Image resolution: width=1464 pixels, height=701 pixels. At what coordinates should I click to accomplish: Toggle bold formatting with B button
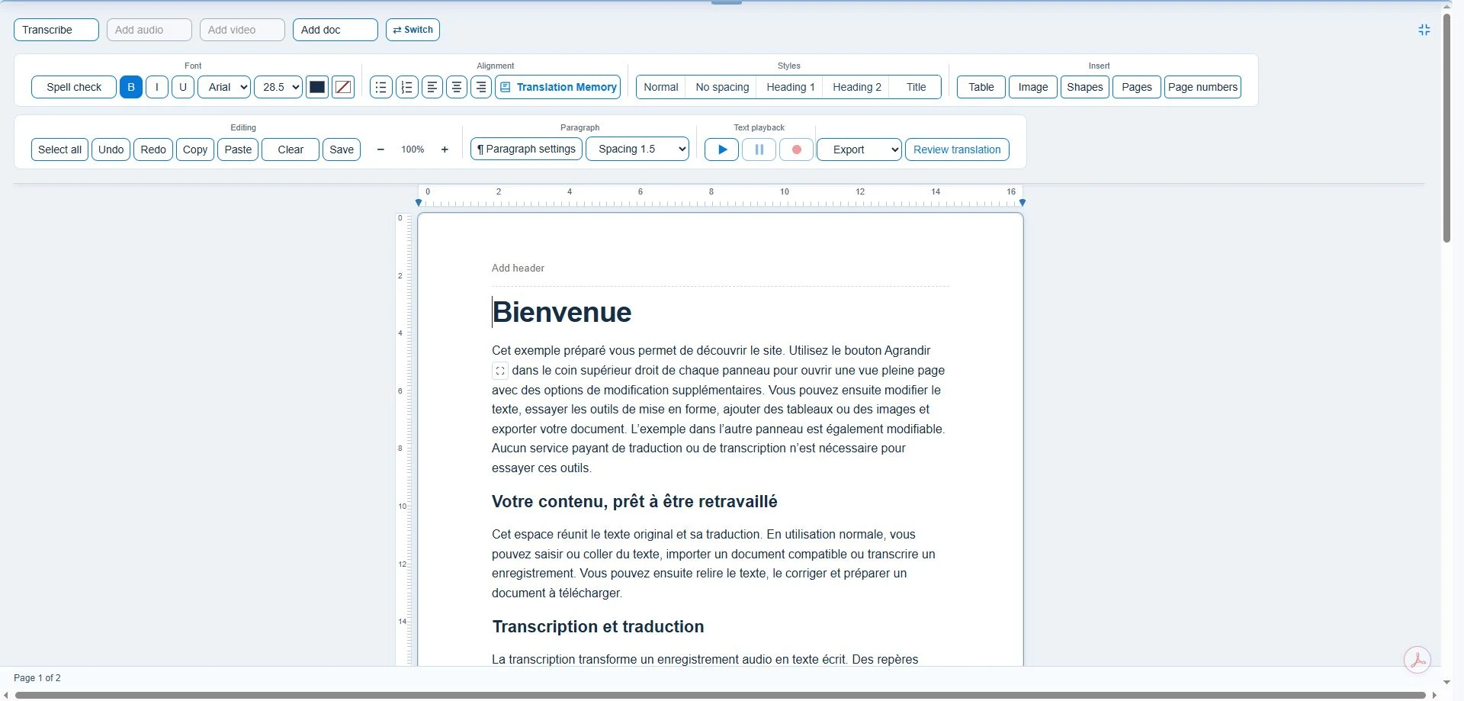pyautogui.click(x=131, y=87)
